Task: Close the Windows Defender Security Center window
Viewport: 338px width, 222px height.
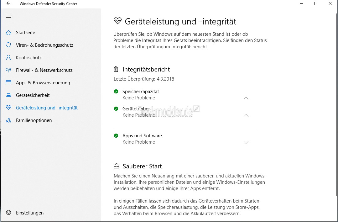Action: pos(330,3)
